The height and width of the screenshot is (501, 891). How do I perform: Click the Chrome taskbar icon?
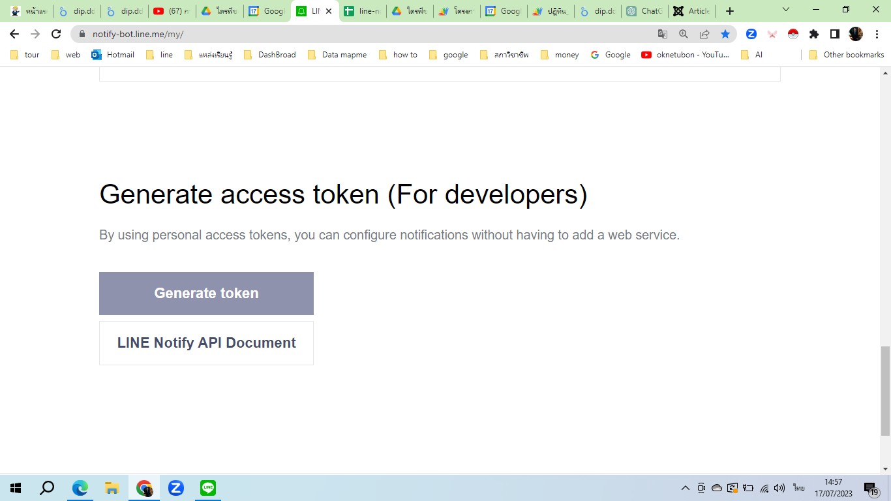(x=144, y=488)
